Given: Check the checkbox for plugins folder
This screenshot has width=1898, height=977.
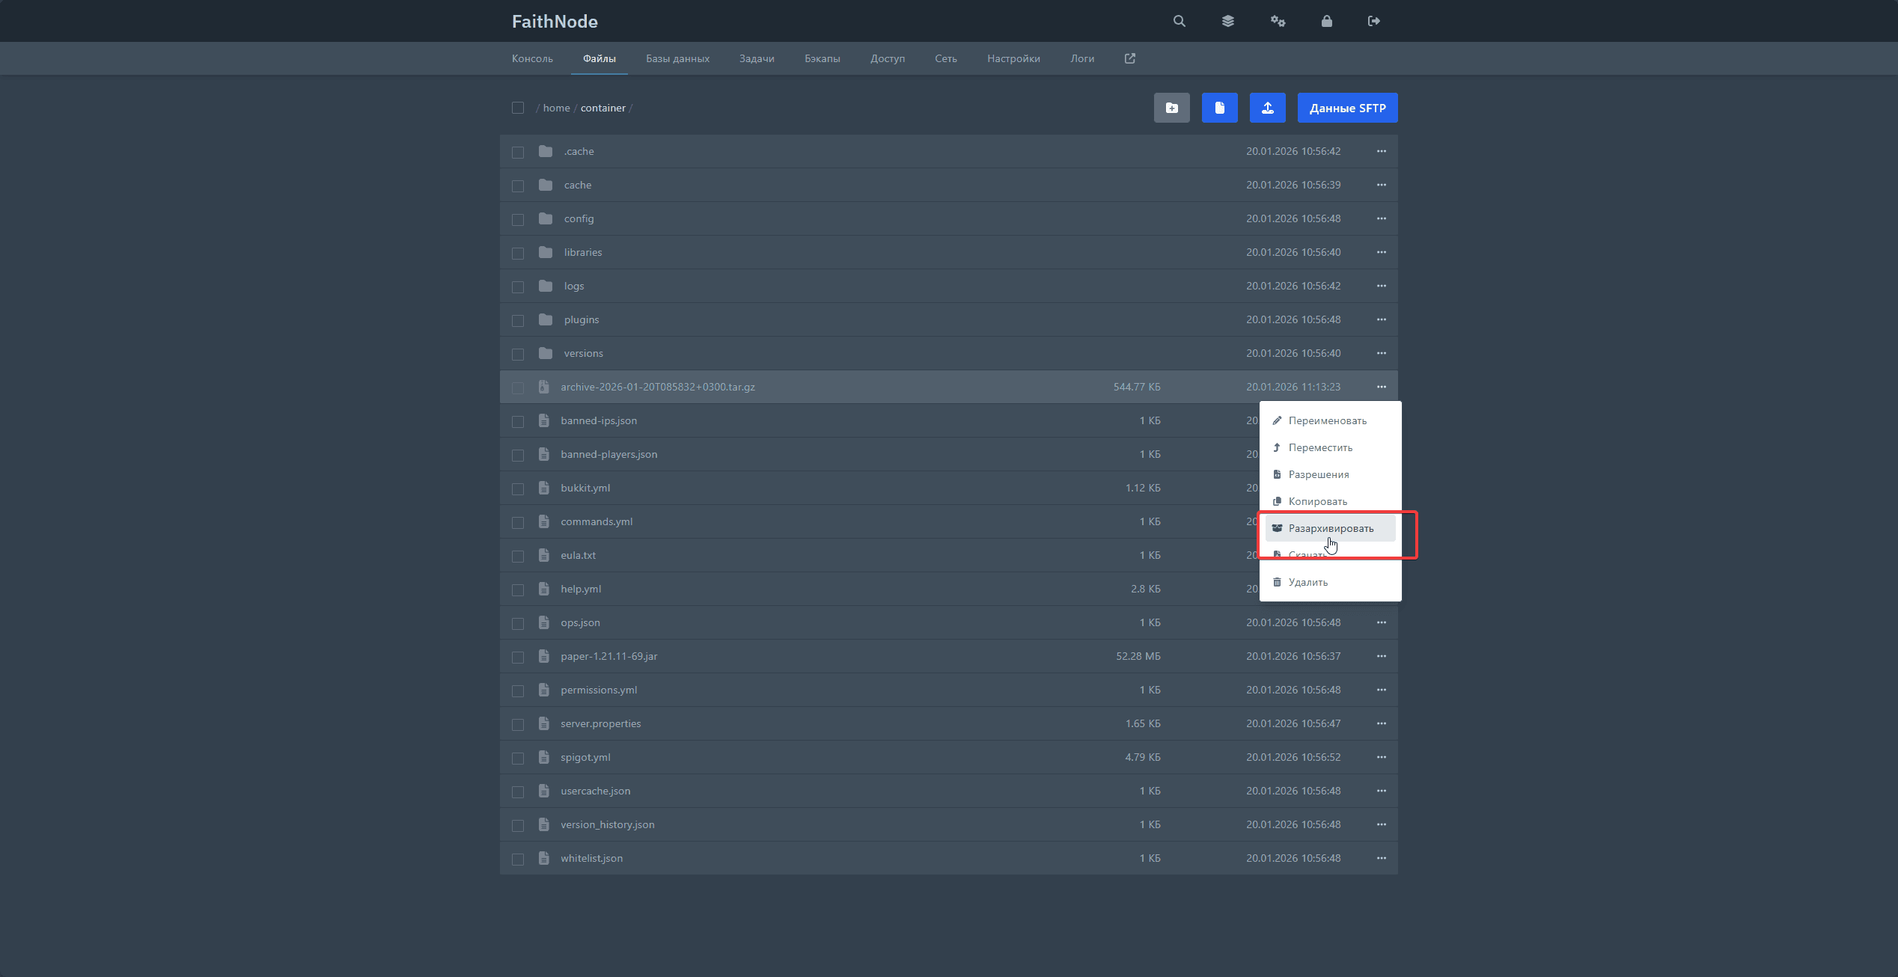Looking at the screenshot, I should [518, 320].
